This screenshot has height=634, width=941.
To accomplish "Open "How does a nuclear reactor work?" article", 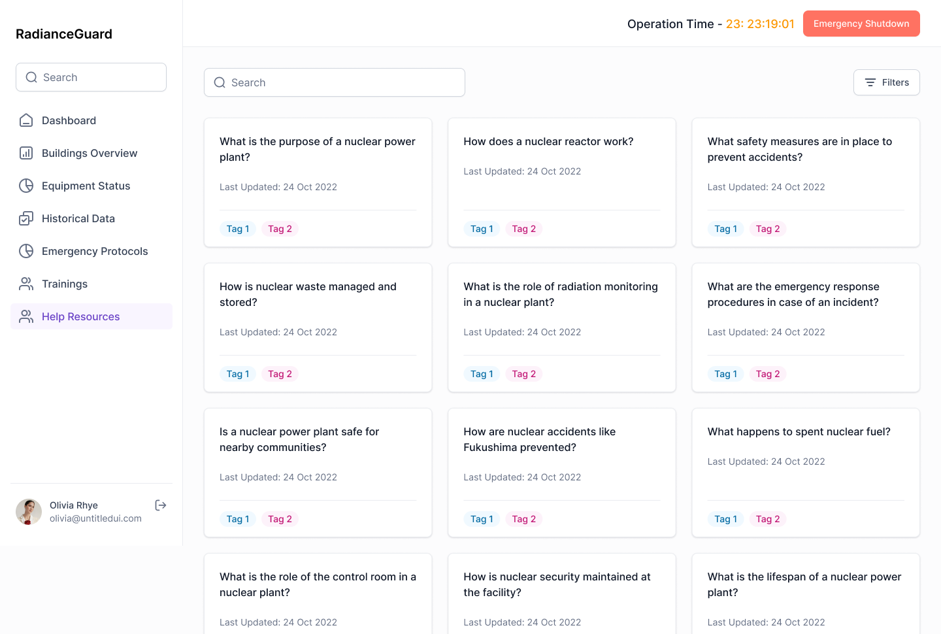I will point(548,141).
